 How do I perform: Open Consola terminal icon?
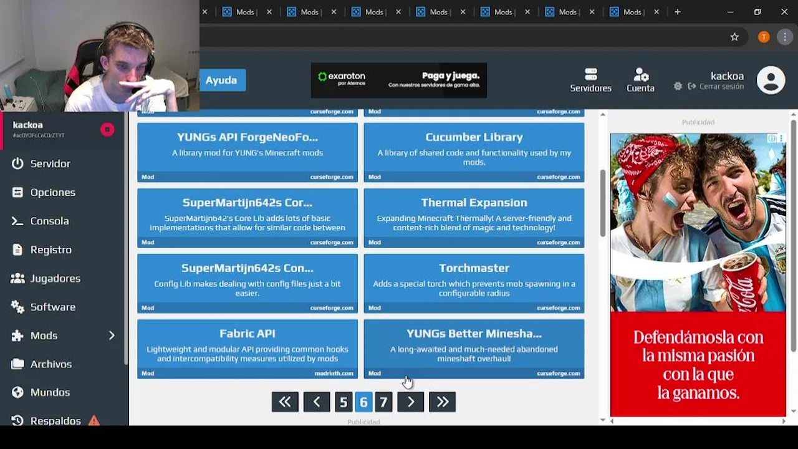pos(17,221)
